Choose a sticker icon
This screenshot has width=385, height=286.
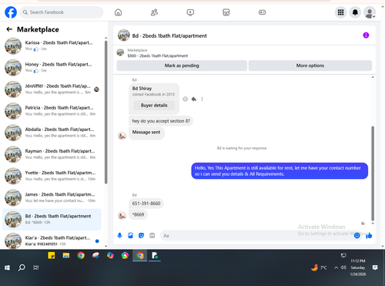pyautogui.click(x=141, y=235)
